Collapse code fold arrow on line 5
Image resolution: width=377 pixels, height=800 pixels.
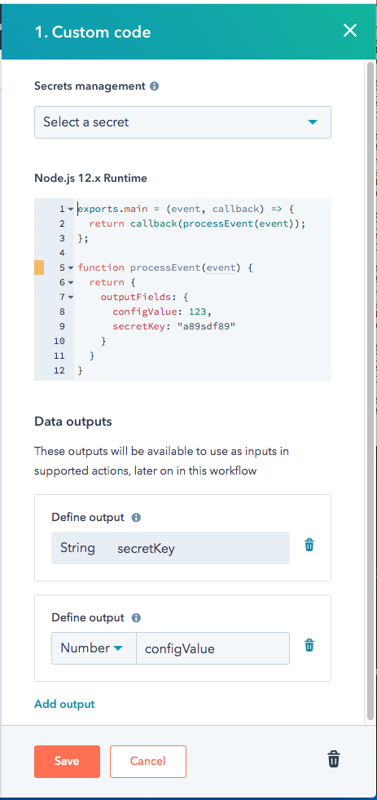pyautogui.click(x=70, y=267)
